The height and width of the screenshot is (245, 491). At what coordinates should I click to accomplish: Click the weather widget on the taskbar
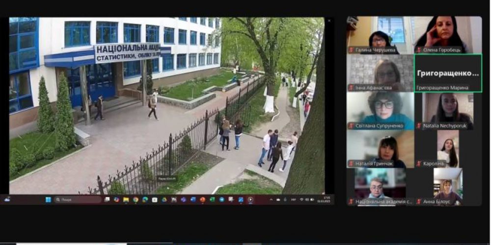pyautogui.click(x=7, y=199)
